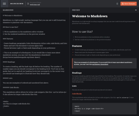Click preview bullet 'Name and save the document'
The height and width of the screenshot is (116, 139).
[92, 52]
